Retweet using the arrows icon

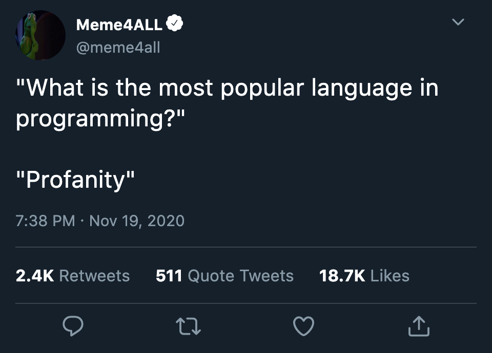[188, 326]
